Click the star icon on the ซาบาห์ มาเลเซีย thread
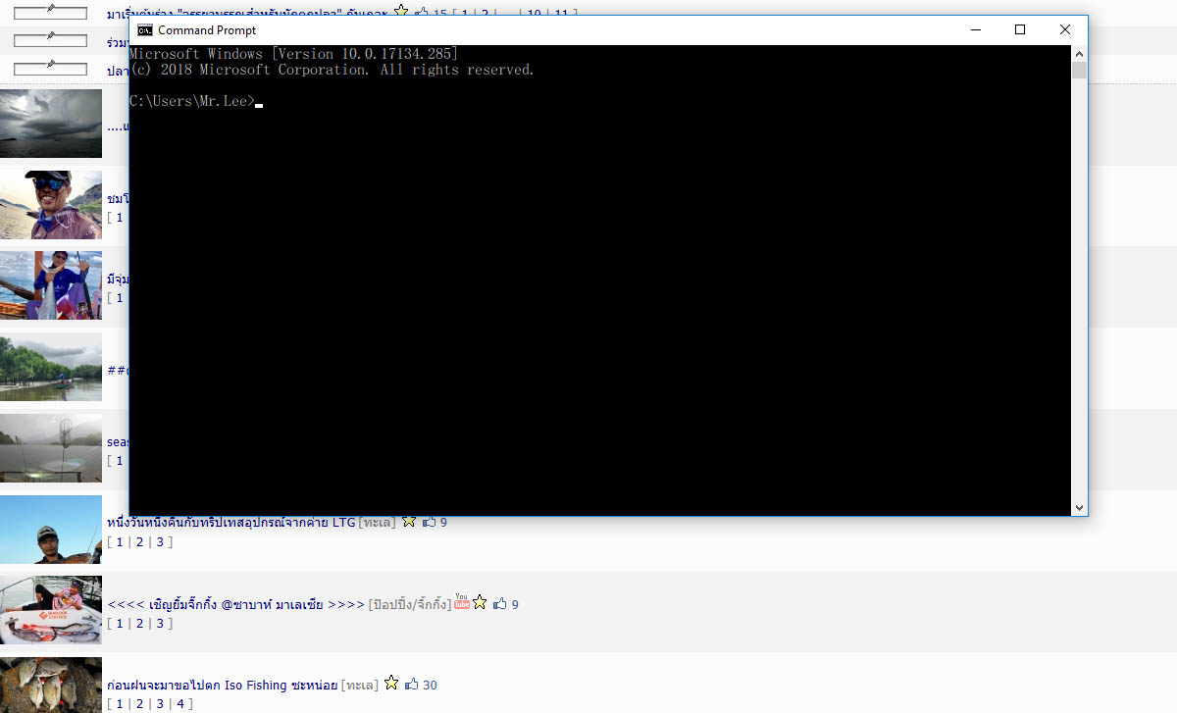This screenshot has width=1177, height=713. point(480,603)
